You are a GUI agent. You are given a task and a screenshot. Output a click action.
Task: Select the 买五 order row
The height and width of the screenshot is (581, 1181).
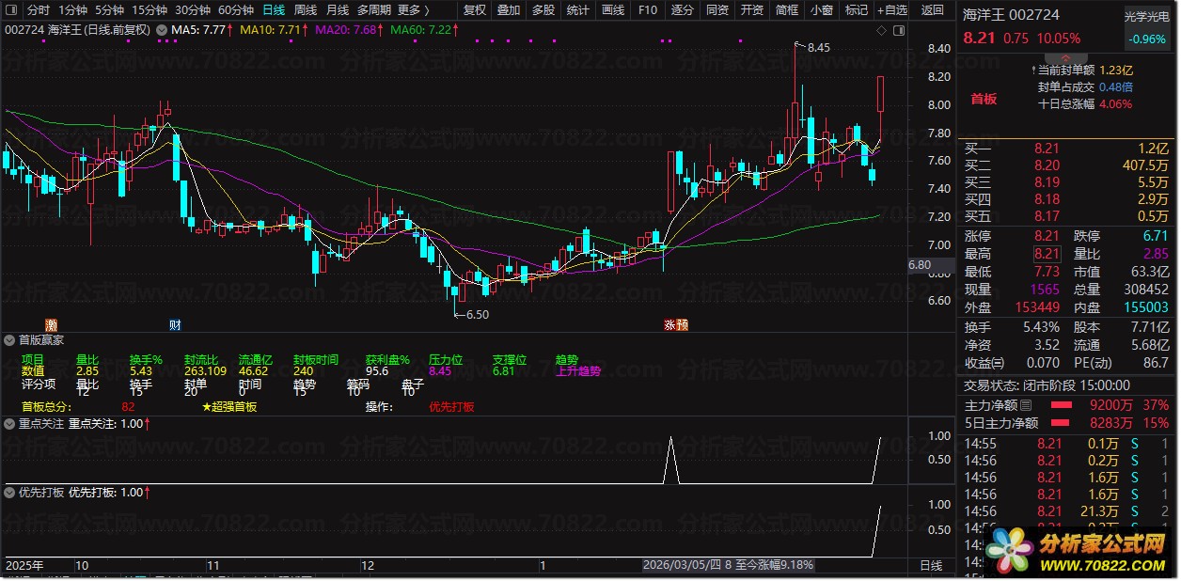[1066, 216]
